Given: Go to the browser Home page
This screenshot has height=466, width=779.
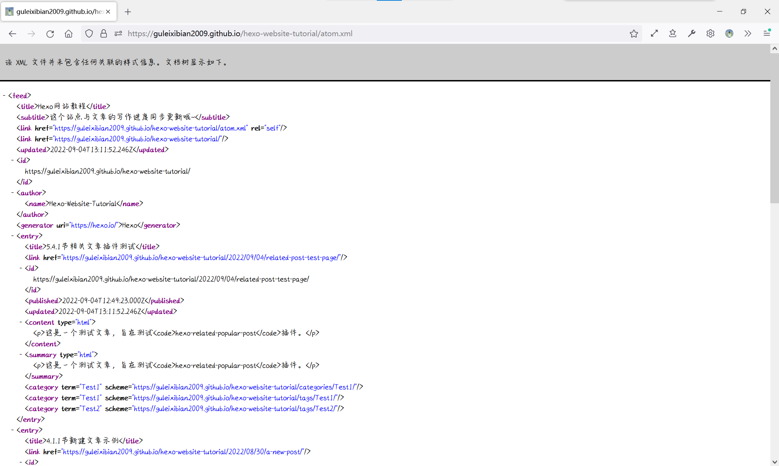Looking at the screenshot, I should (69, 34).
